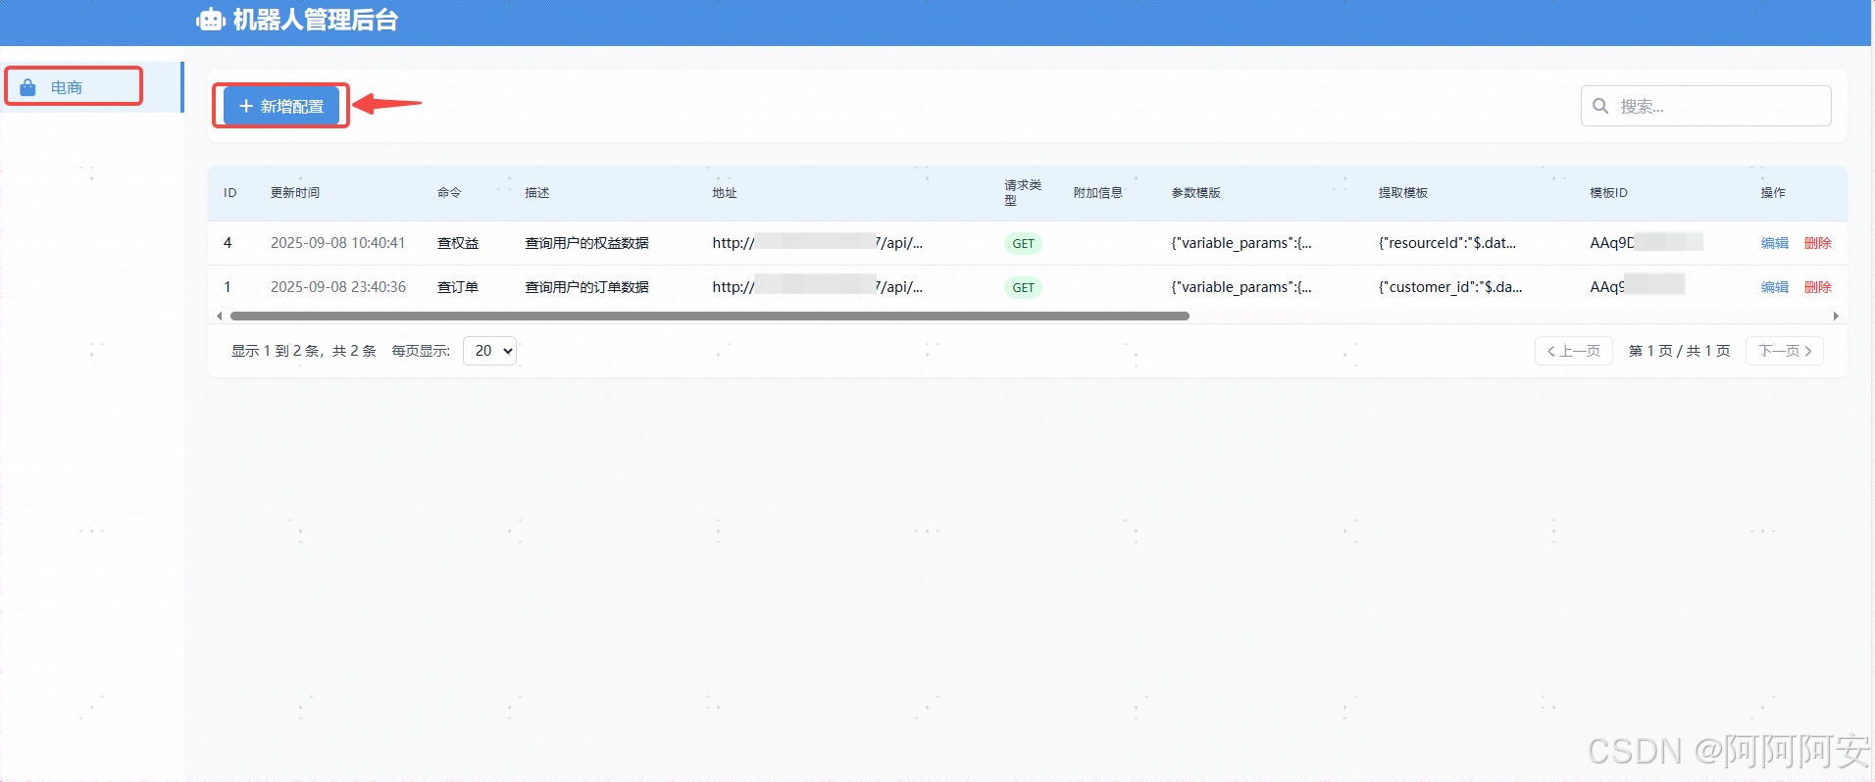Click the timestamp 2025-09-08 23:40:36
The height and width of the screenshot is (782, 1875).
[x=338, y=287]
